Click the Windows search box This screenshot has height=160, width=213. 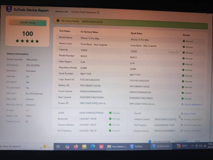click(26, 146)
